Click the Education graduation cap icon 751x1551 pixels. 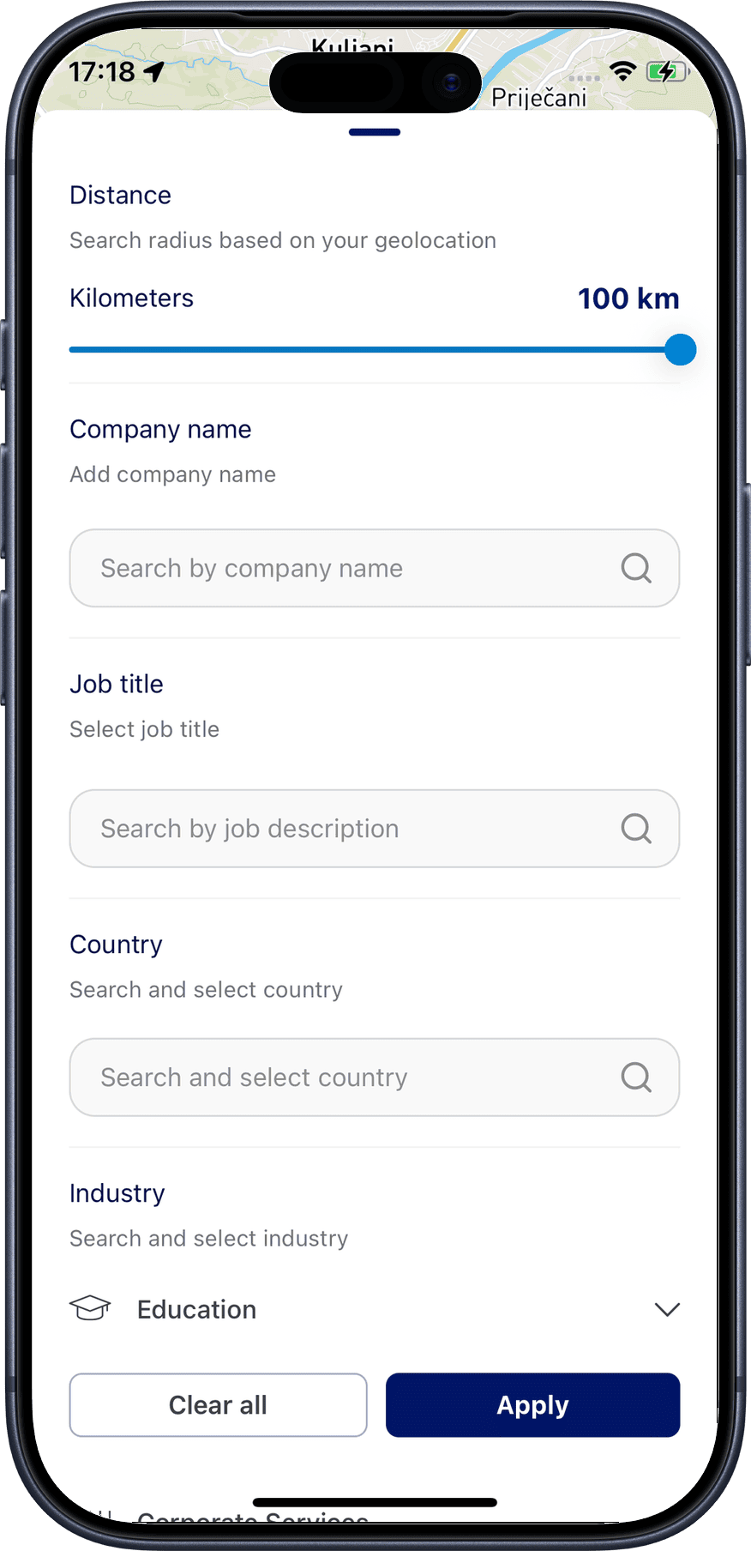[90, 1309]
